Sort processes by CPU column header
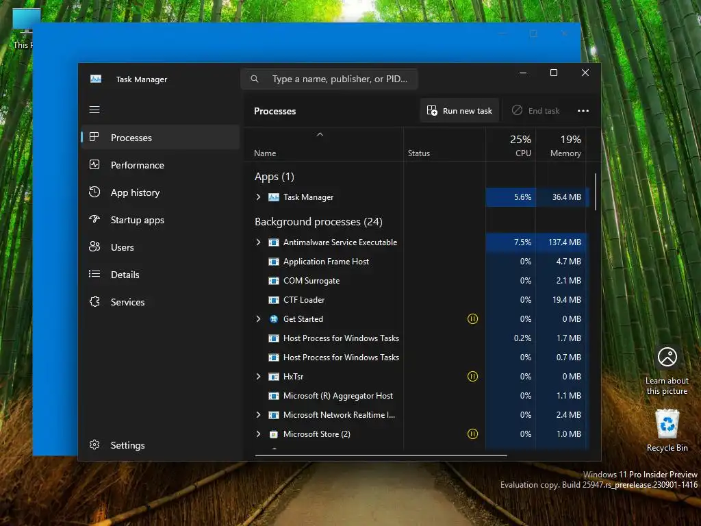Viewport: 701px width, 526px height. click(511, 145)
